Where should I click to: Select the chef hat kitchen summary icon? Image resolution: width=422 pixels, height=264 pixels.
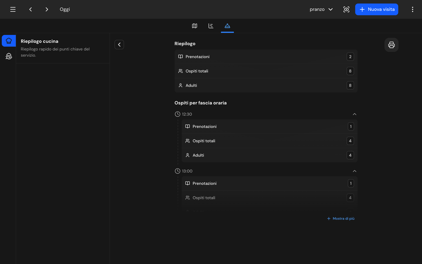tap(9, 41)
